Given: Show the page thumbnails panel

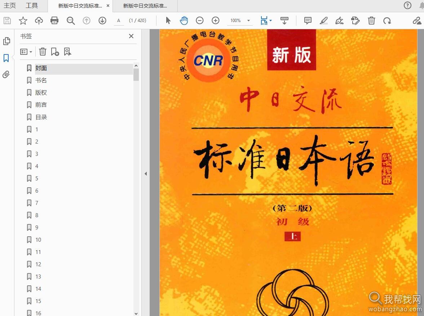Looking at the screenshot, I should tap(6, 41).
